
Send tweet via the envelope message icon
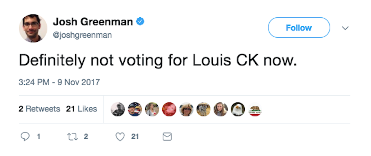pyautogui.click(x=167, y=137)
